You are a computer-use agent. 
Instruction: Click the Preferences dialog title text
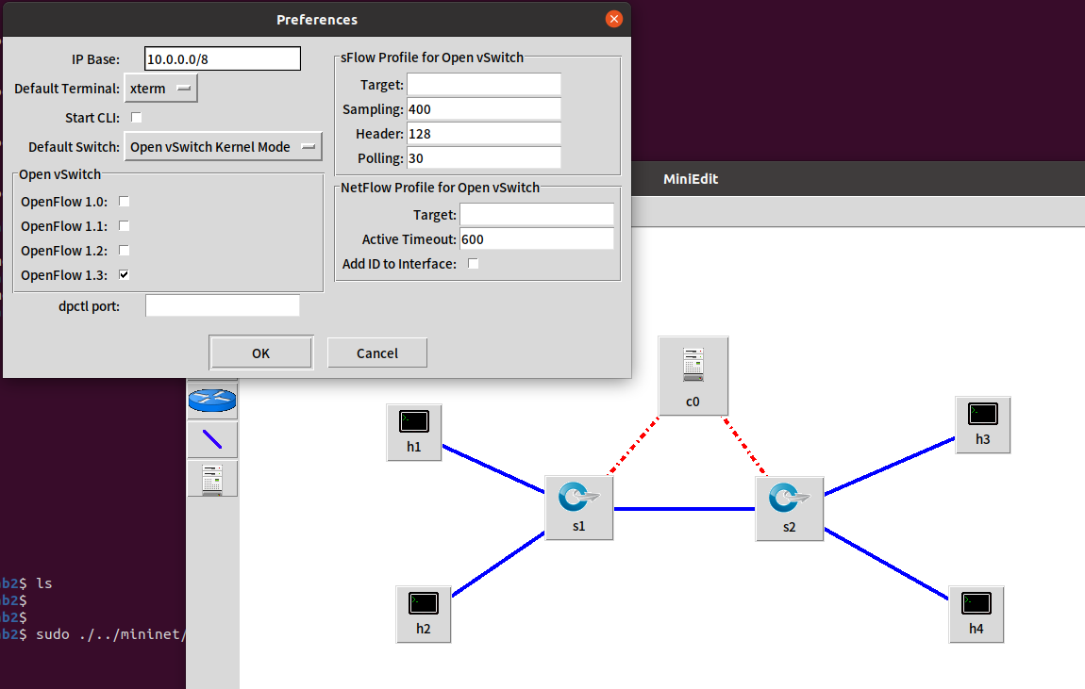(317, 20)
